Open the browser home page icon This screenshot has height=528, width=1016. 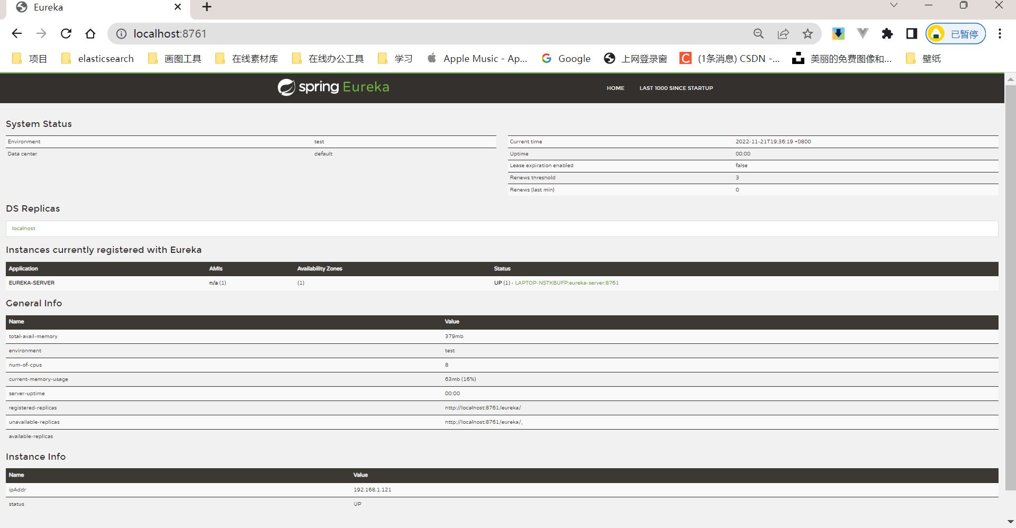[x=90, y=34]
